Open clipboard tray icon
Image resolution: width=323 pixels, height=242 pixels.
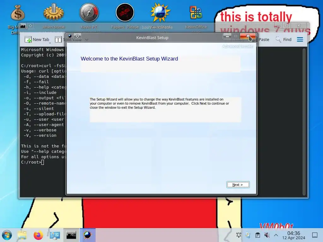(x=257, y=235)
